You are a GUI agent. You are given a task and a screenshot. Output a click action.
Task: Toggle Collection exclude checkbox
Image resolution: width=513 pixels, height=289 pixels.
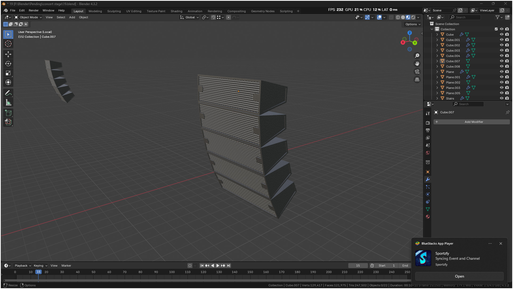click(x=496, y=29)
